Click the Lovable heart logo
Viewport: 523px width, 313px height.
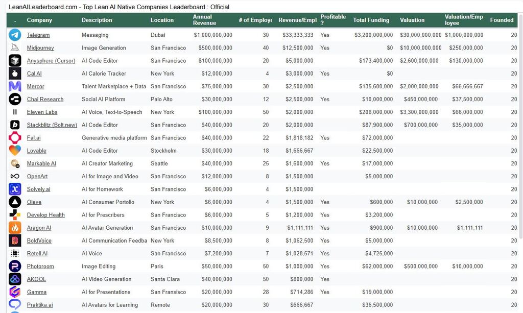[x=15, y=150]
